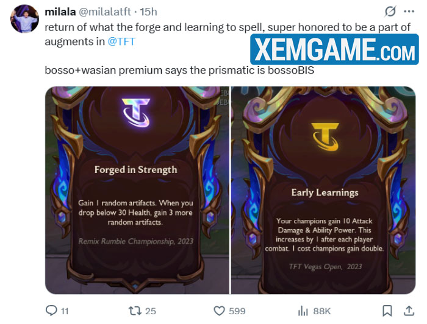Open the Early Learnings image

tap(323, 190)
